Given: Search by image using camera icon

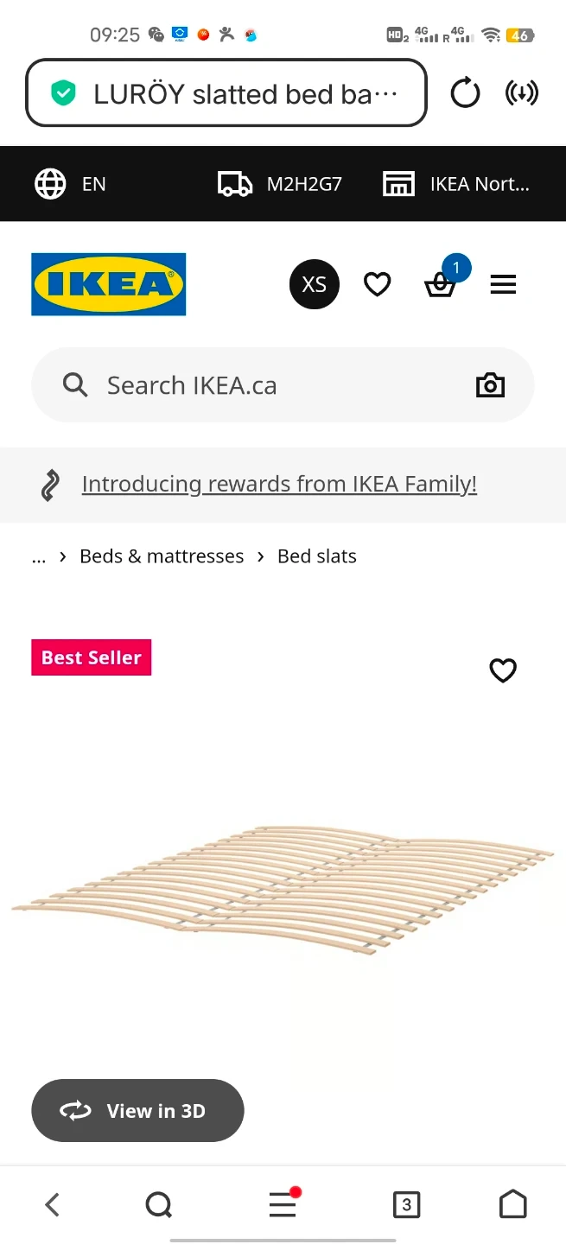Looking at the screenshot, I should click(490, 385).
